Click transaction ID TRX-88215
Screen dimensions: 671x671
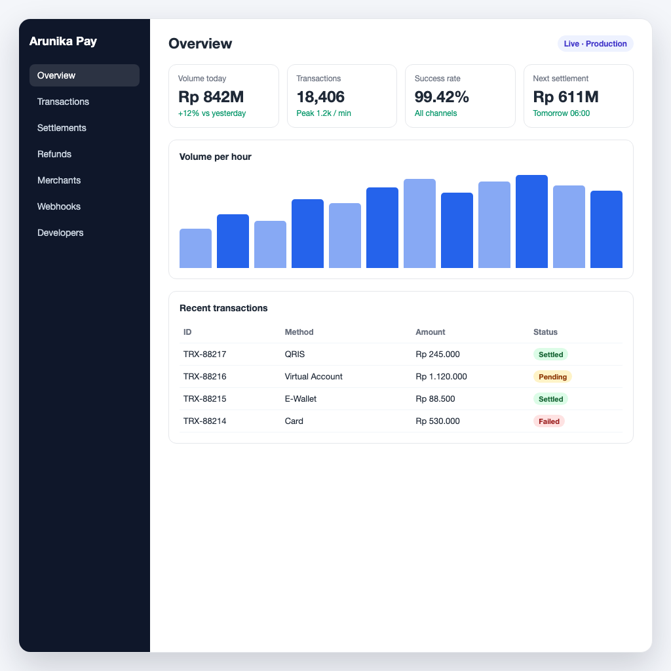click(204, 399)
